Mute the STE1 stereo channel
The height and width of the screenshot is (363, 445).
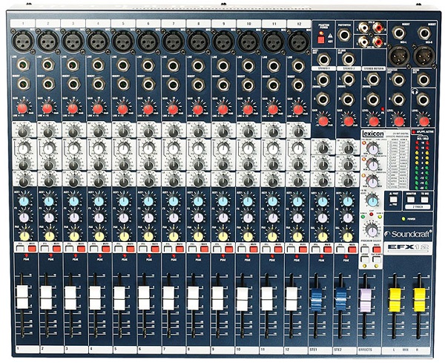tap(328, 249)
